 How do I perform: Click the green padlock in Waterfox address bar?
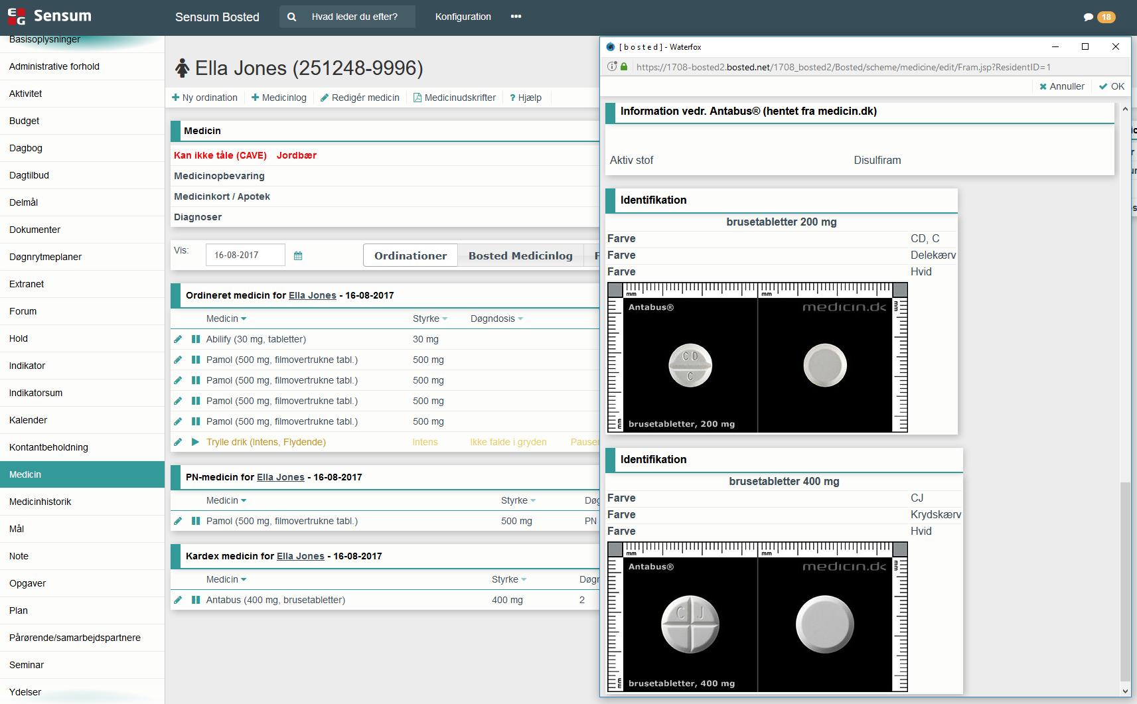point(624,67)
